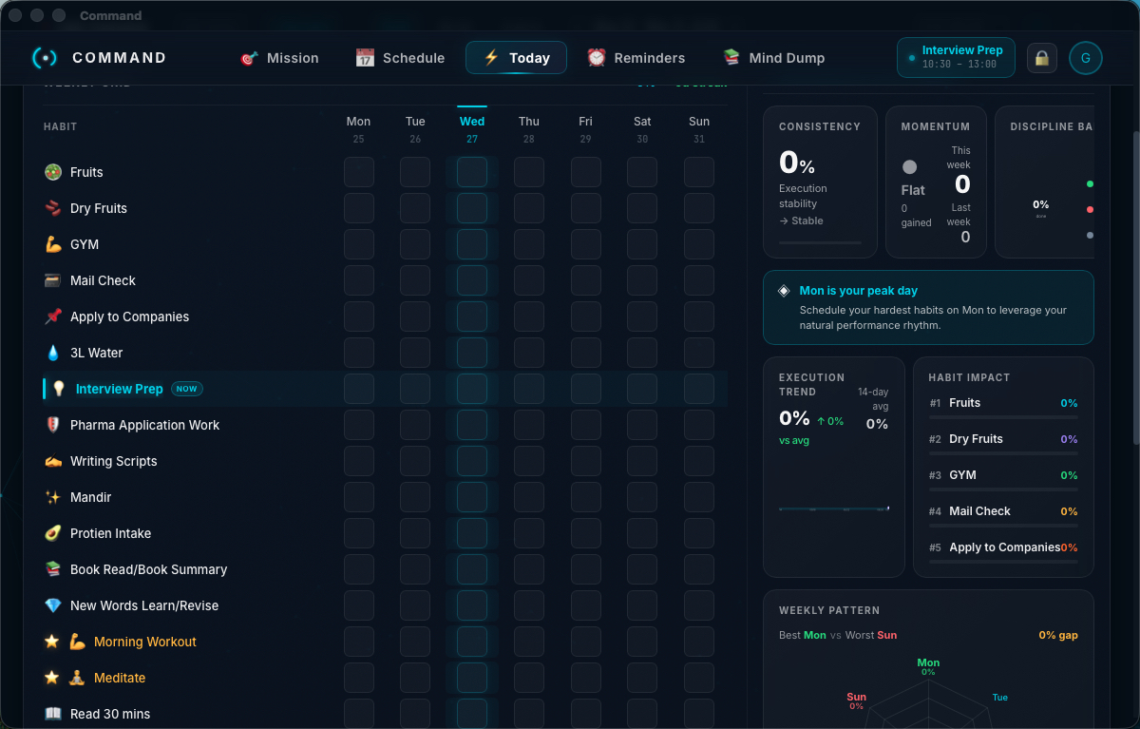
Task: Check Apply to Companies for Friday
Action: point(586,317)
